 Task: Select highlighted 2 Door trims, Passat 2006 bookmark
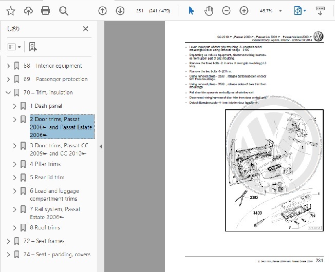coord(62,127)
